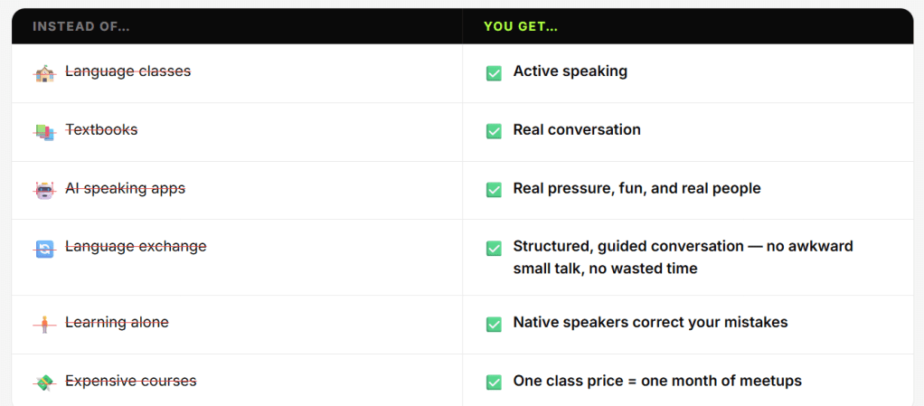Click the crossed-out Language classes text

point(127,71)
